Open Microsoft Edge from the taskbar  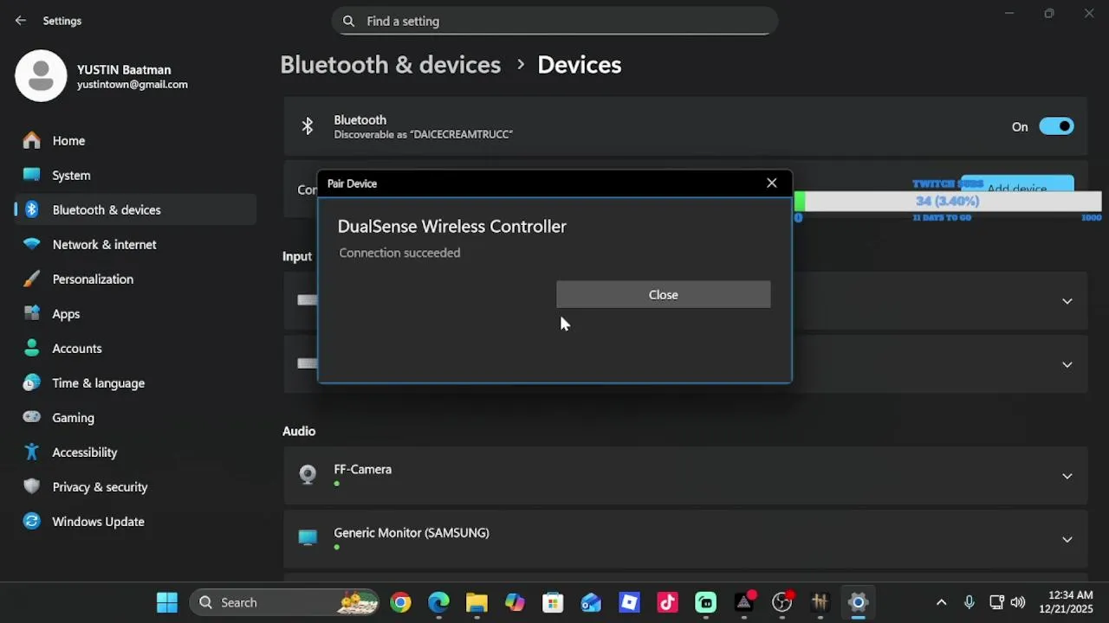(x=438, y=602)
